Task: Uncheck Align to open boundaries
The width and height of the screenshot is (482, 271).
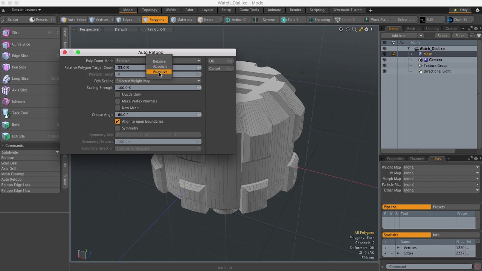Action: (117, 122)
